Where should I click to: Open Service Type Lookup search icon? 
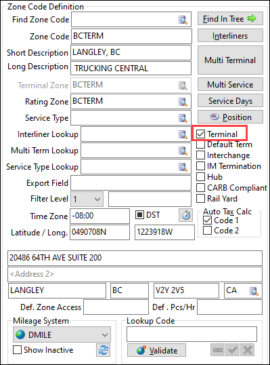tap(183, 167)
